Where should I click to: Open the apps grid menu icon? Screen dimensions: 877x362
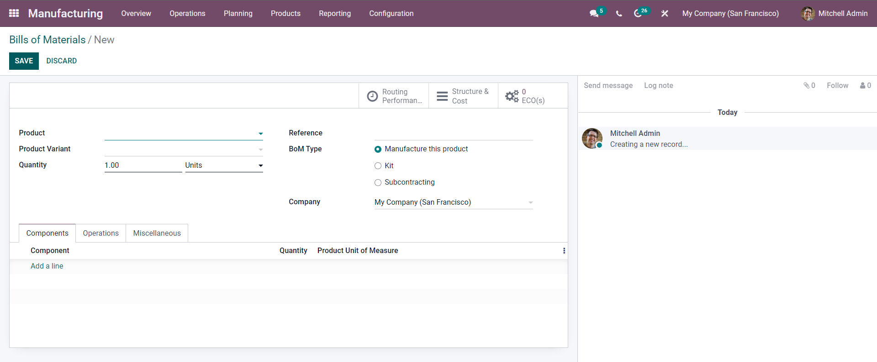[14, 13]
